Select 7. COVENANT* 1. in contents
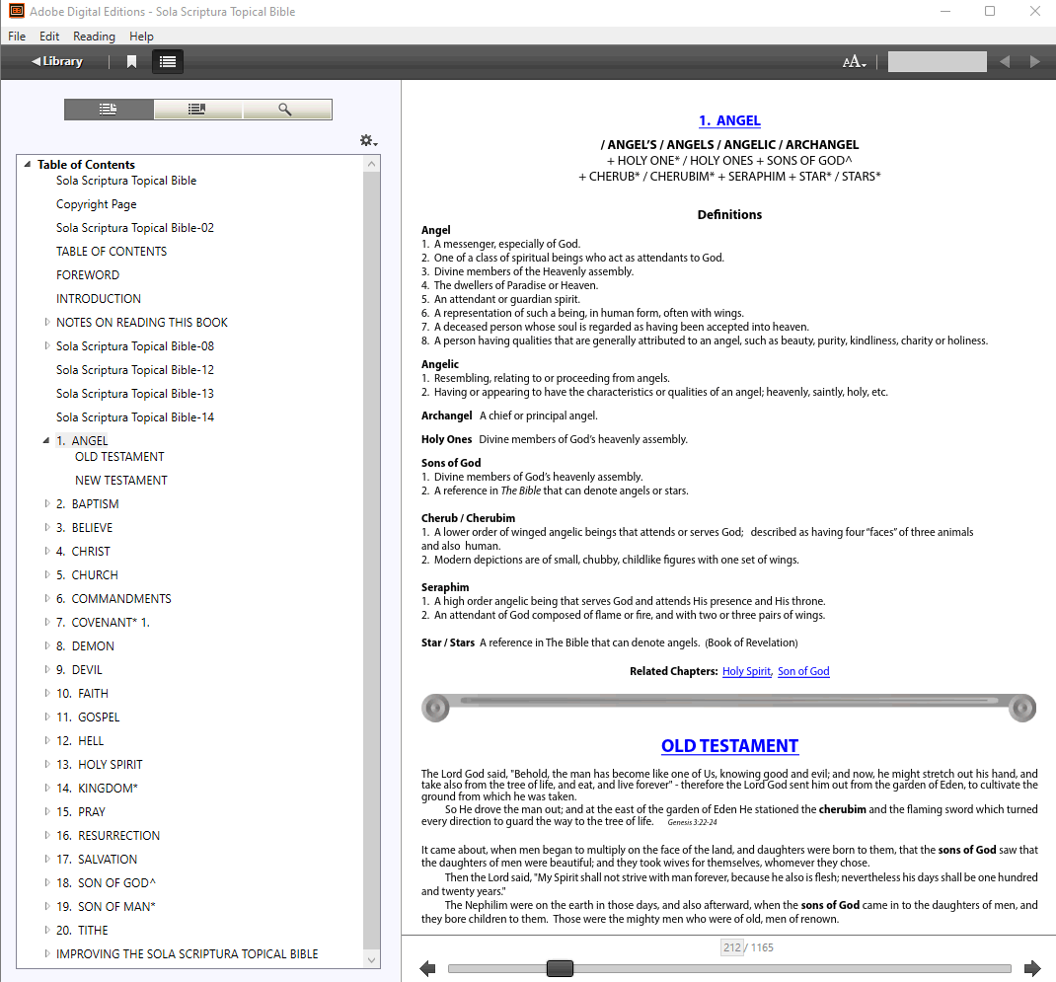This screenshot has width=1056, height=982. (103, 623)
